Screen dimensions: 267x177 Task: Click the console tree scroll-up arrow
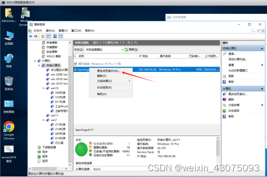(70, 42)
